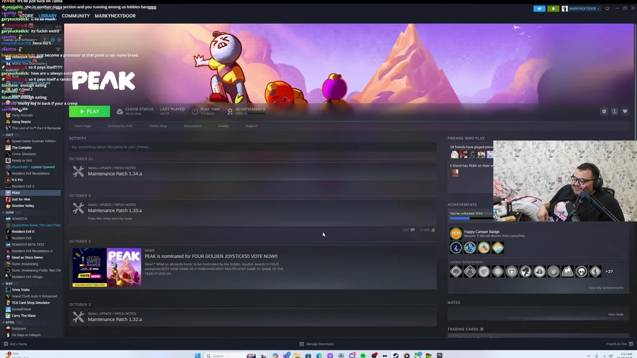Open the Support link
The image size is (637, 358).
coord(251,126)
